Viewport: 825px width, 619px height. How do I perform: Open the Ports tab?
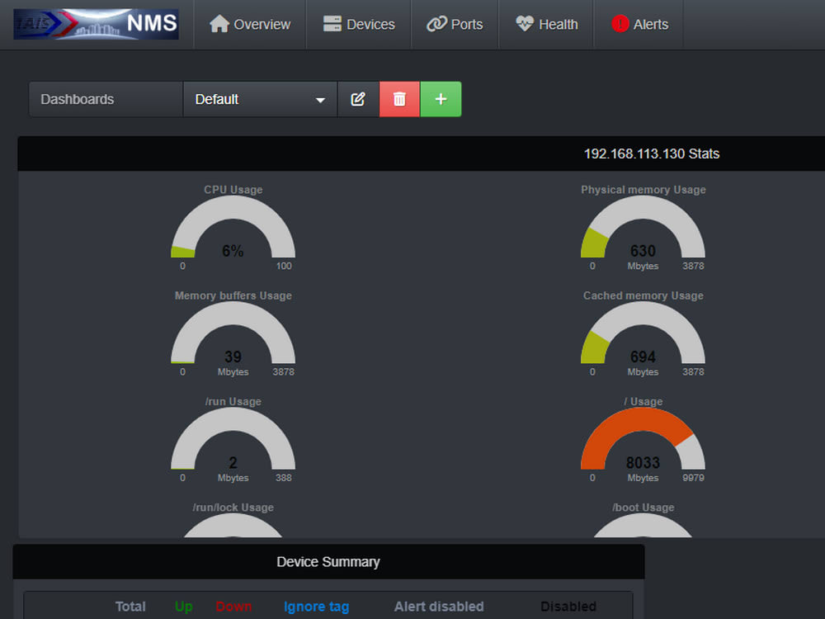pyautogui.click(x=455, y=24)
